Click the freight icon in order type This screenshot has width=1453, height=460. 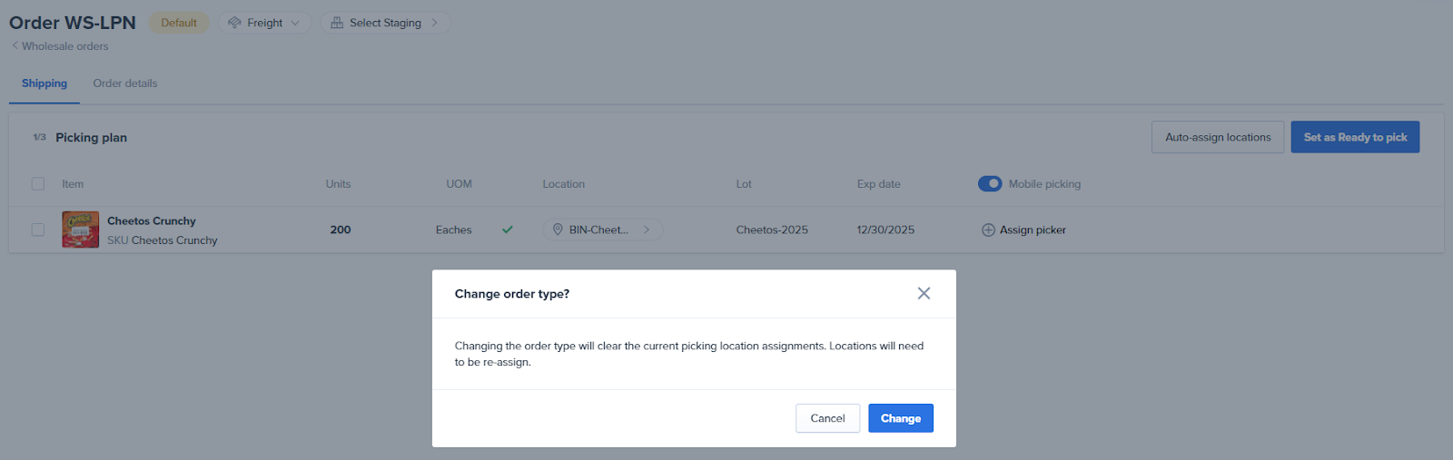click(x=235, y=23)
